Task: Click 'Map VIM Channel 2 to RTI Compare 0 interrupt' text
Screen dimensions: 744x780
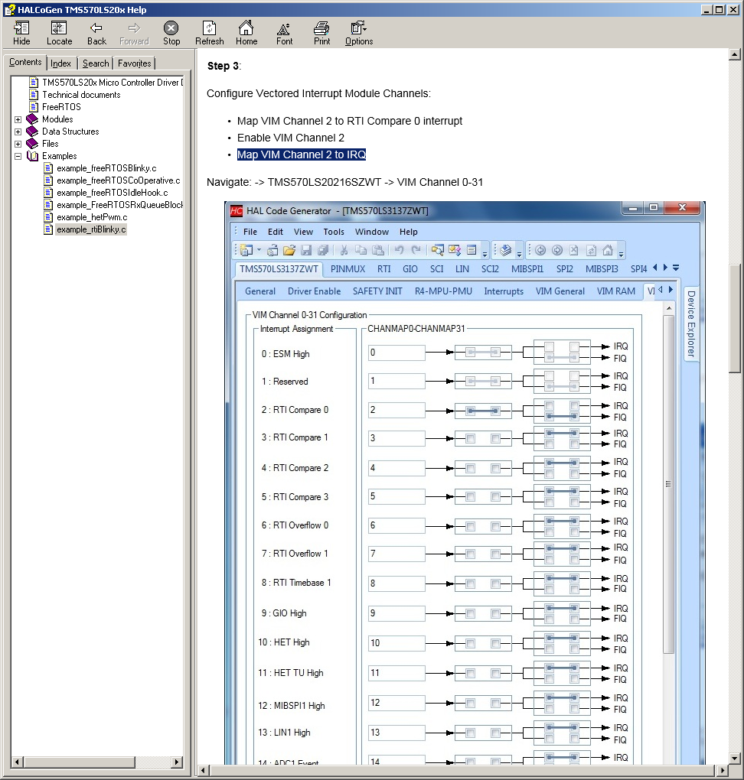Action: click(x=350, y=121)
